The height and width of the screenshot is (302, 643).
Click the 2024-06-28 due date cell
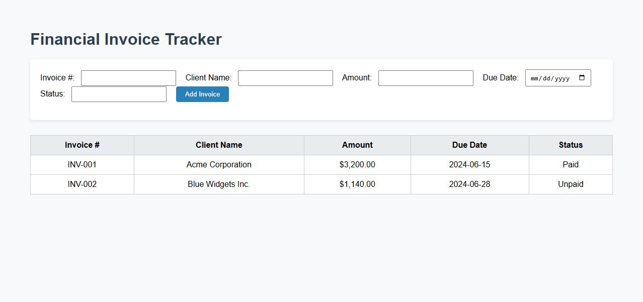(x=469, y=184)
